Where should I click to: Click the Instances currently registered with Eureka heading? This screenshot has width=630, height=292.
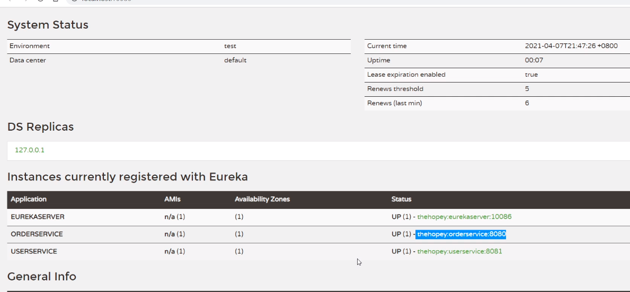[x=127, y=177]
